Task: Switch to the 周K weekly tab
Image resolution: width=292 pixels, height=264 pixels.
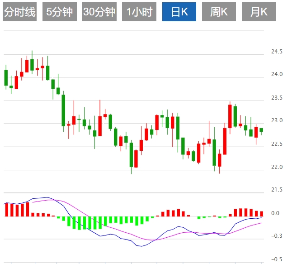Action: [219, 12]
